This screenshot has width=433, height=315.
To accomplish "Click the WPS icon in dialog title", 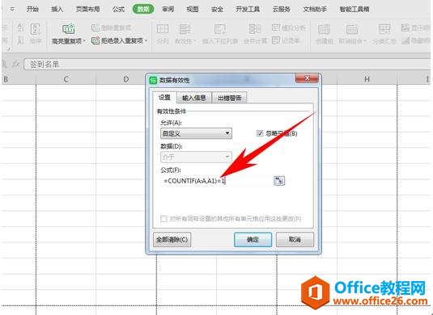I will click(153, 81).
